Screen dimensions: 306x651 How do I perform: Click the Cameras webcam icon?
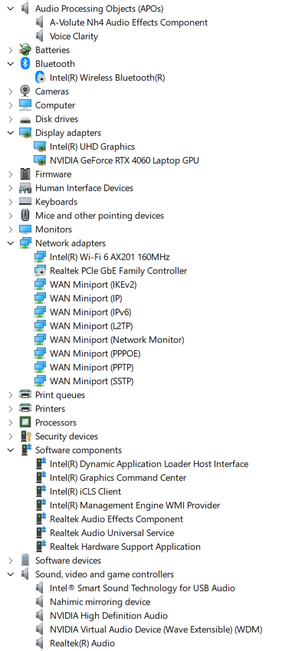pos(25,91)
